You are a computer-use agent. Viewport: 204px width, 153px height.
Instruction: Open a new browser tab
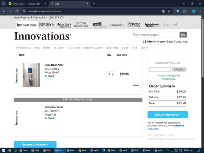[94, 4]
